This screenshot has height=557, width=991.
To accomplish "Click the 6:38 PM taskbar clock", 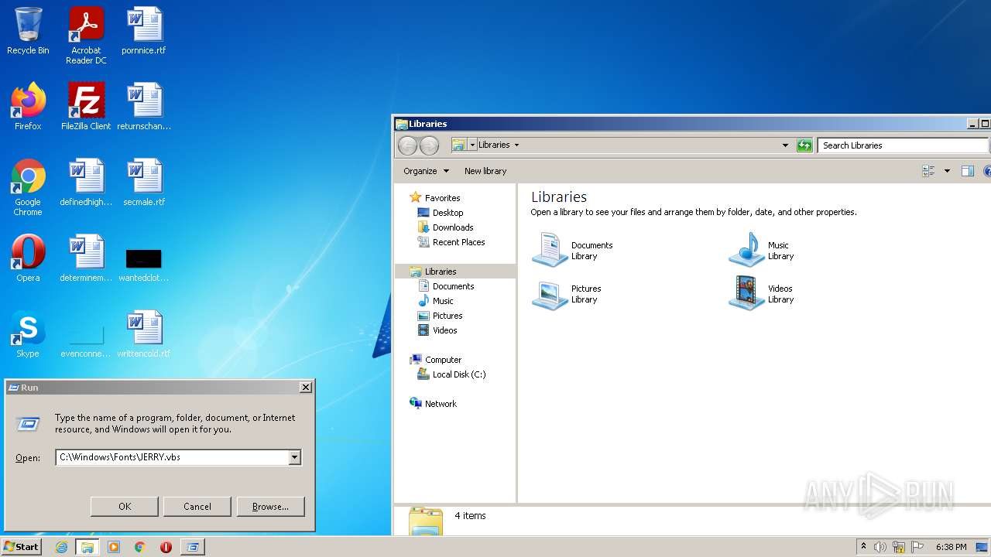I will pyautogui.click(x=951, y=547).
